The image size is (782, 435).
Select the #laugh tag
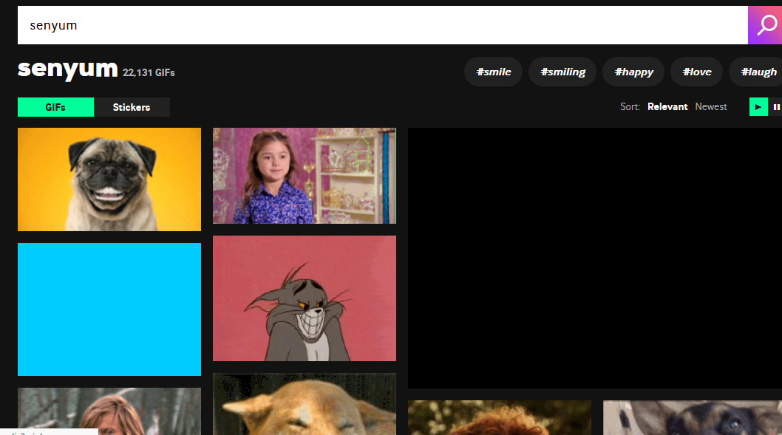pyautogui.click(x=755, y=72)
